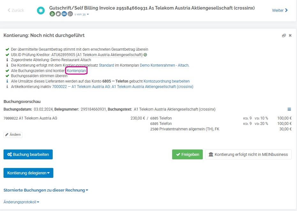
Task: Click the green document status icon
Action: [52, 14]
